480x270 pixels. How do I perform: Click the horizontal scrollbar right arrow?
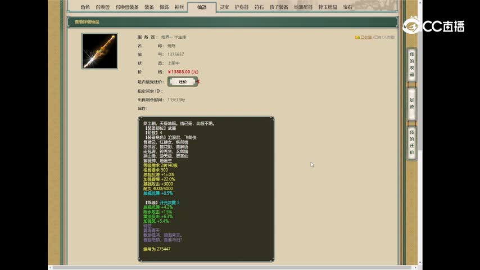pos(415,268)
